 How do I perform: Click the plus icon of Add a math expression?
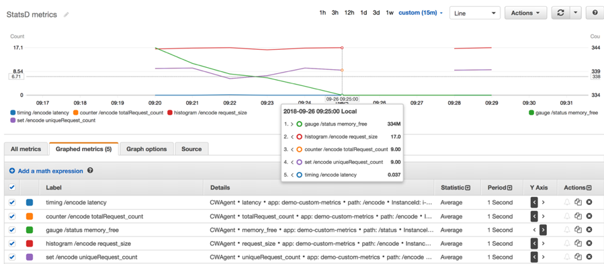pyautogui.click(x=12, y=171)
